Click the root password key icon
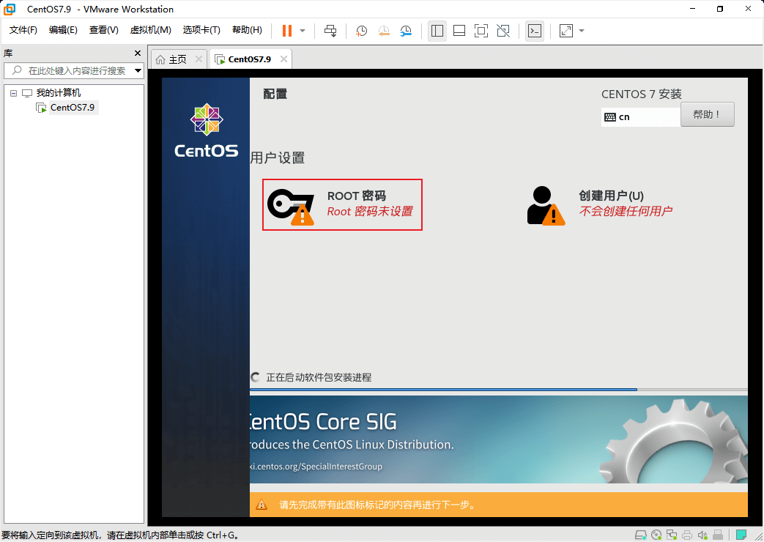 click(291, 207)
